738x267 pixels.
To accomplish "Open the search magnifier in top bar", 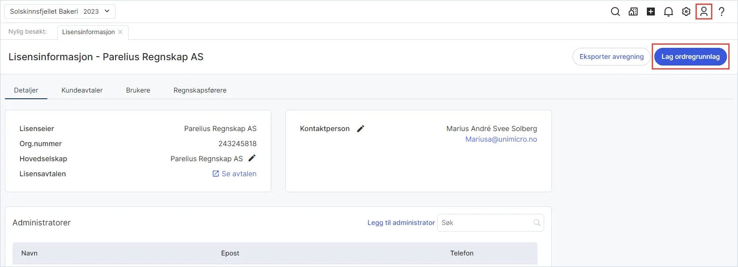I will 615,12.
